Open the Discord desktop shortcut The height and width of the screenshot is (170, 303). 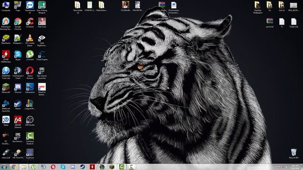(x=18, y=88)
